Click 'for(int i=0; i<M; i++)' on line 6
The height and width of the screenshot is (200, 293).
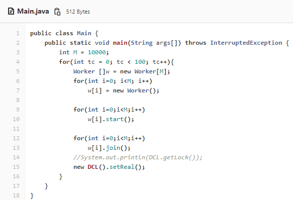coord(113,81)
